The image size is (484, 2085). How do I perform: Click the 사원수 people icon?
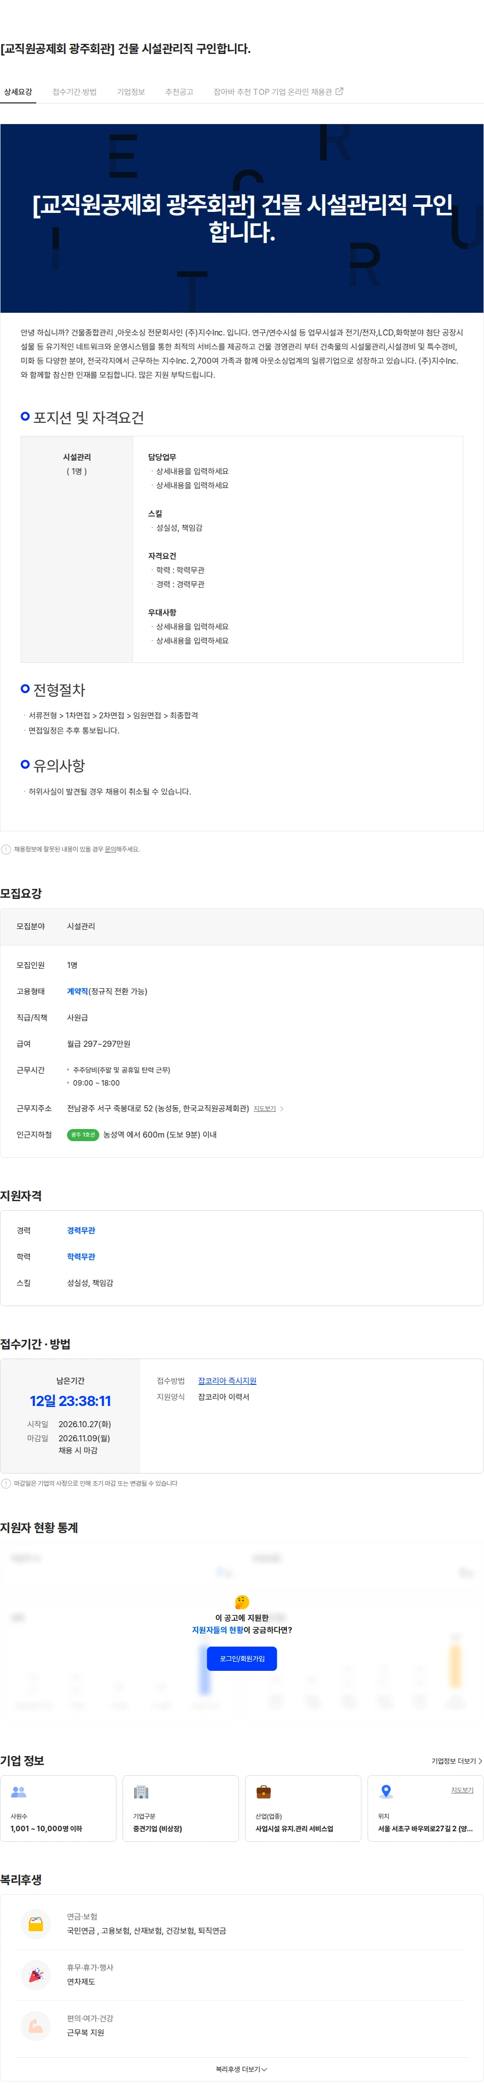pos(19,1792)
